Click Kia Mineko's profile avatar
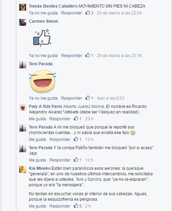This screenshot has width=172, height=211. (x=23, y=169)
